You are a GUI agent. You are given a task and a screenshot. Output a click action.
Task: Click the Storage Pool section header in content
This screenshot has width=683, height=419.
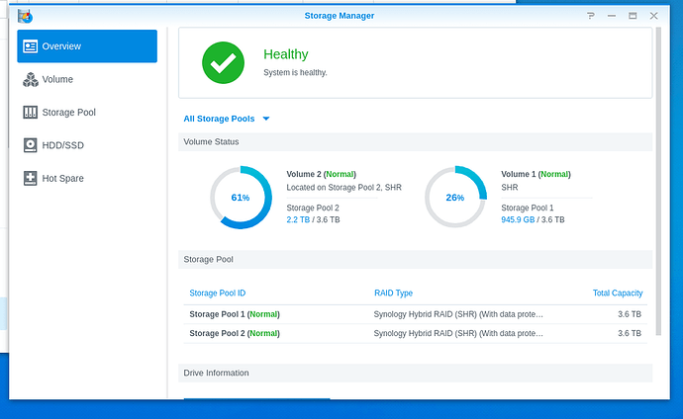[x=415, y=260]
